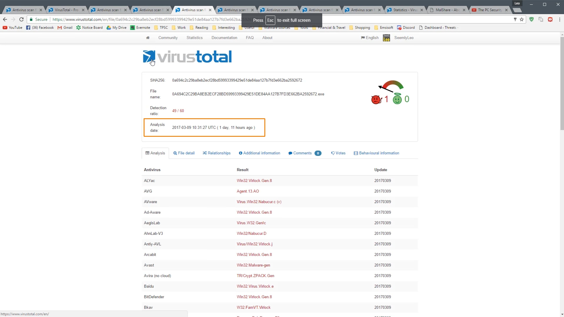Click the red malicious devil face icon
Image resolution: width=564 pixels, height=317 pixels.
376,100
